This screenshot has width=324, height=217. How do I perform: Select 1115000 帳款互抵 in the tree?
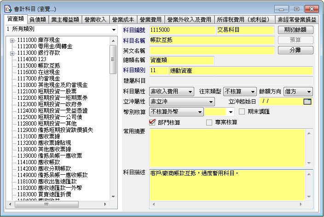click(x=39, y=66)
